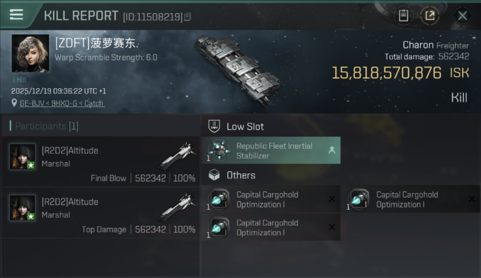The width and height of the screenshot is (481, 278).
Task: Select the bottom Capital Cargohold Optimization I item
Action: pyautogui.click(x=271, y=227)
